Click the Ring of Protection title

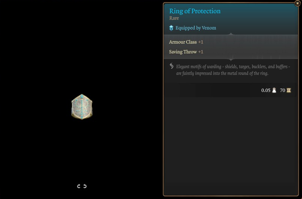(x=195, y=11)
